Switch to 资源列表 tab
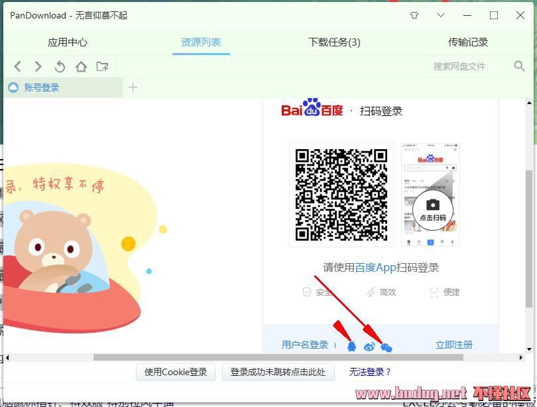 point(201,42)
